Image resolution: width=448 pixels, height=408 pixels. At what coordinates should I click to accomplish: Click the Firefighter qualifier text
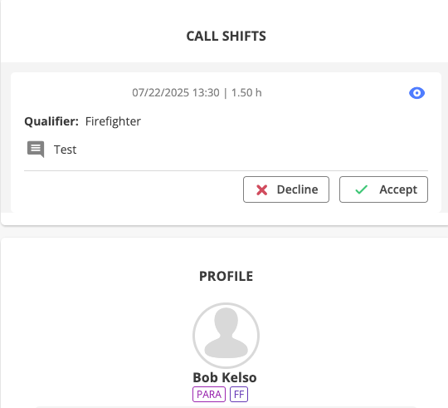113,121
